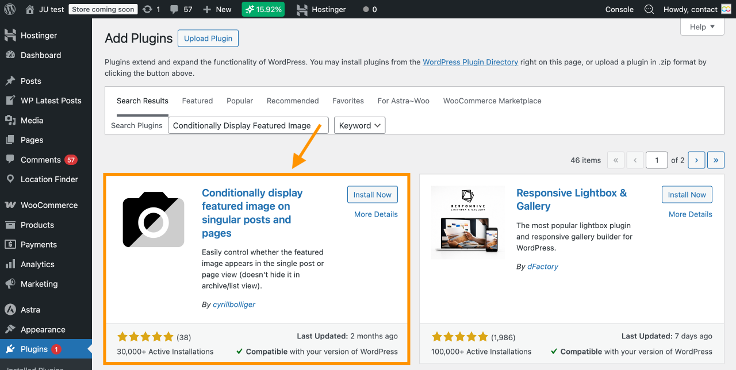Click the WordPress logo icon
The width and height of the screenshot is (736, 370).
click(x=9, y=9)
